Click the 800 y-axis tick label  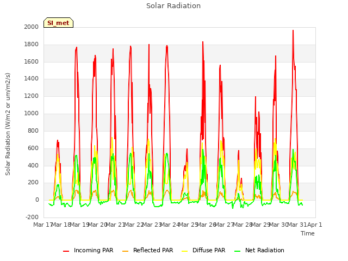tap(33, 130)
